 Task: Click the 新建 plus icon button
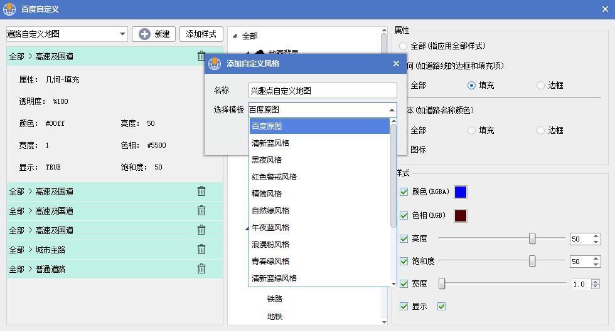click(x=154, y=34)
